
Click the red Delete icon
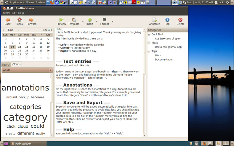click(x=180, y=20)
